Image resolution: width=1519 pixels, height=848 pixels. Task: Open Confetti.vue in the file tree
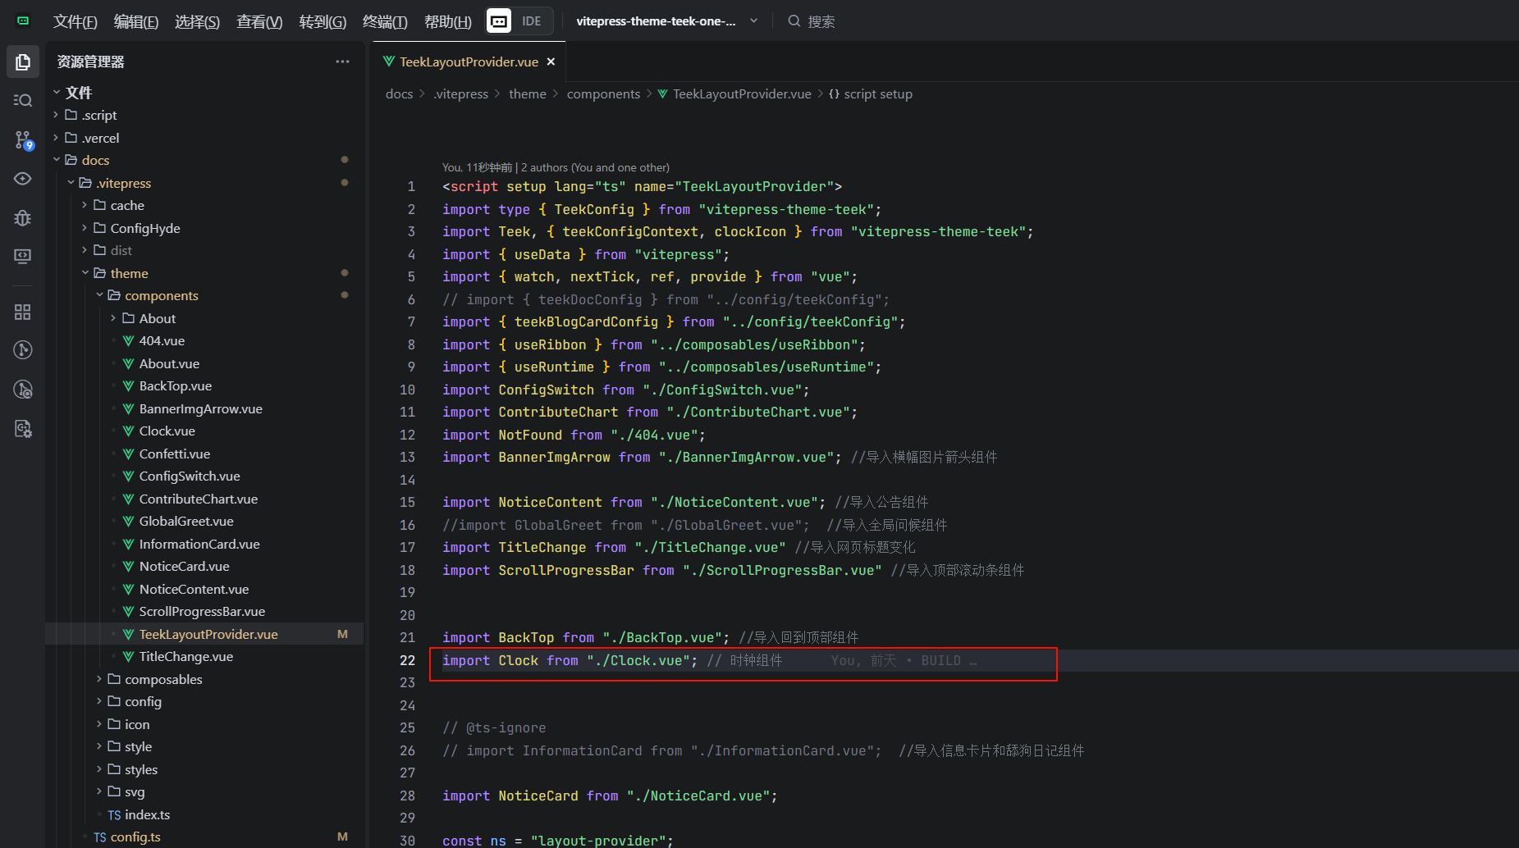coord(175,454)
